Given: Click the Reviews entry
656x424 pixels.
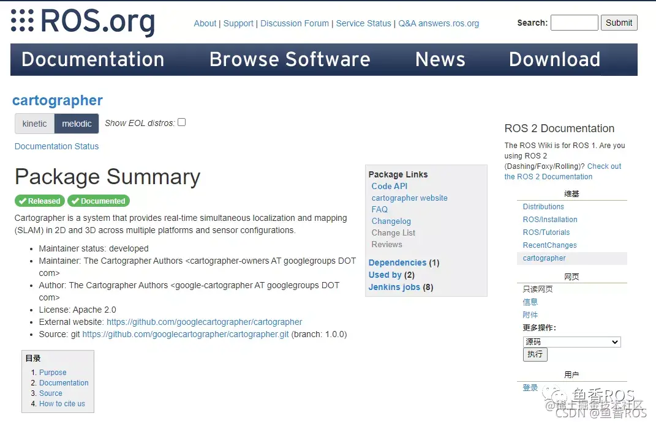Looking at the screenshot, I should pos(386,244).
